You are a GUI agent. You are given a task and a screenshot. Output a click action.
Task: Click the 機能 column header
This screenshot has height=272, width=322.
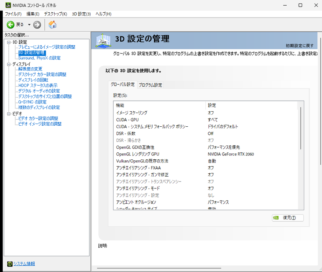[159, 105]
